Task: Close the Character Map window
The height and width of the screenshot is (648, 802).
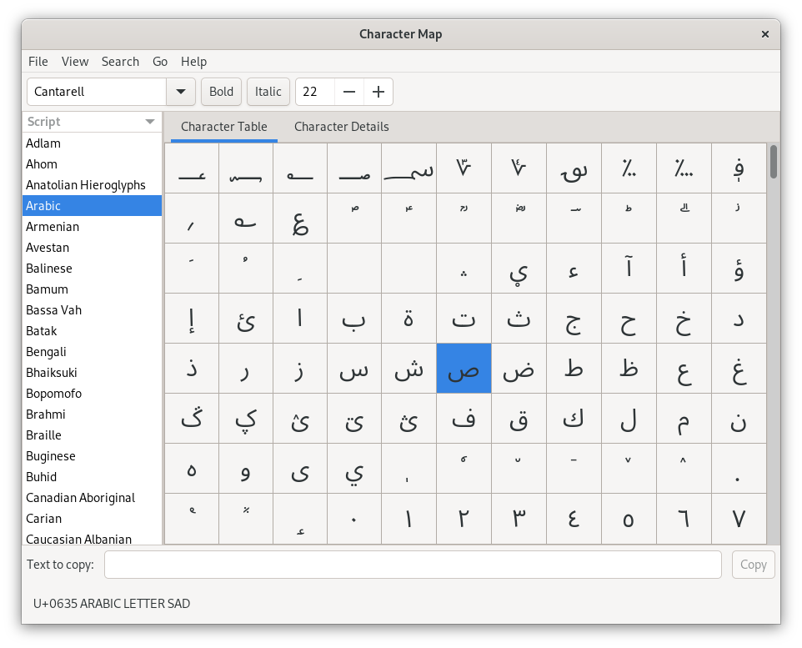Action: [x=764, y=34]
